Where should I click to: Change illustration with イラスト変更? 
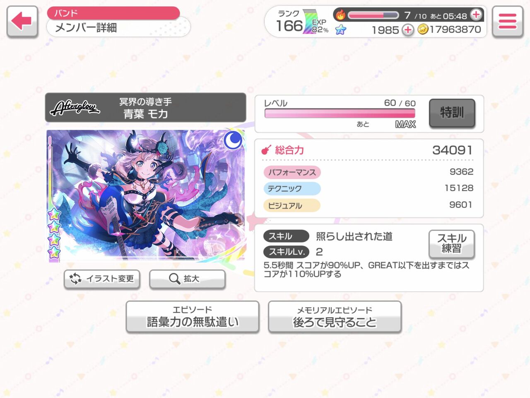tap(102, 279)
